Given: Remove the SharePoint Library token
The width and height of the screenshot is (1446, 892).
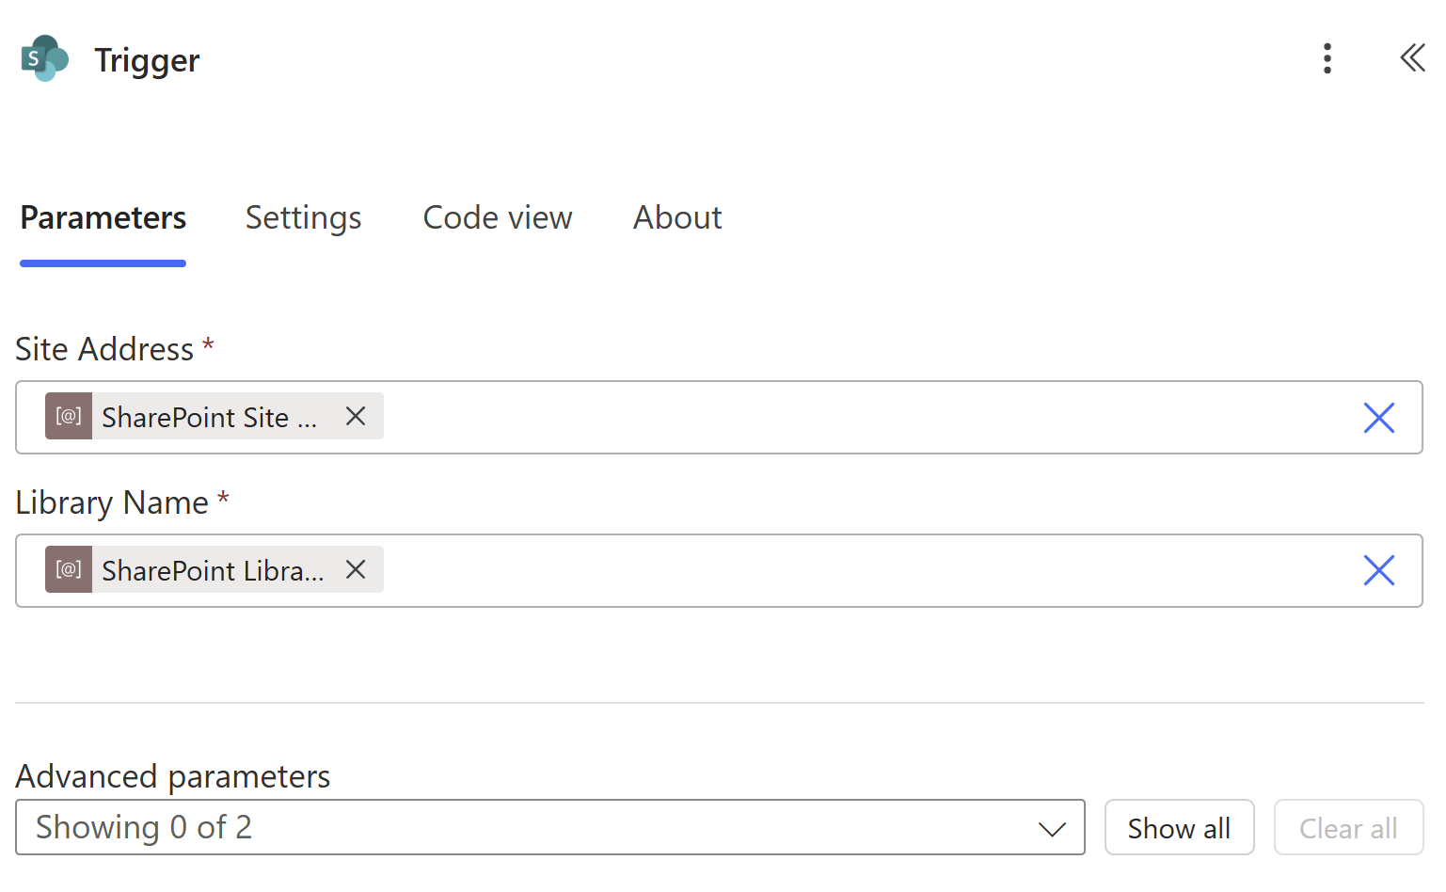Looking at the screenshot, I should pyautogui.click(x=356, y=569).
